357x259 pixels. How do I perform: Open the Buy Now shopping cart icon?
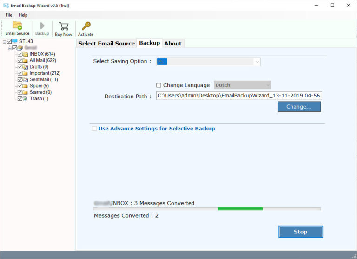[x=64, y=26]
